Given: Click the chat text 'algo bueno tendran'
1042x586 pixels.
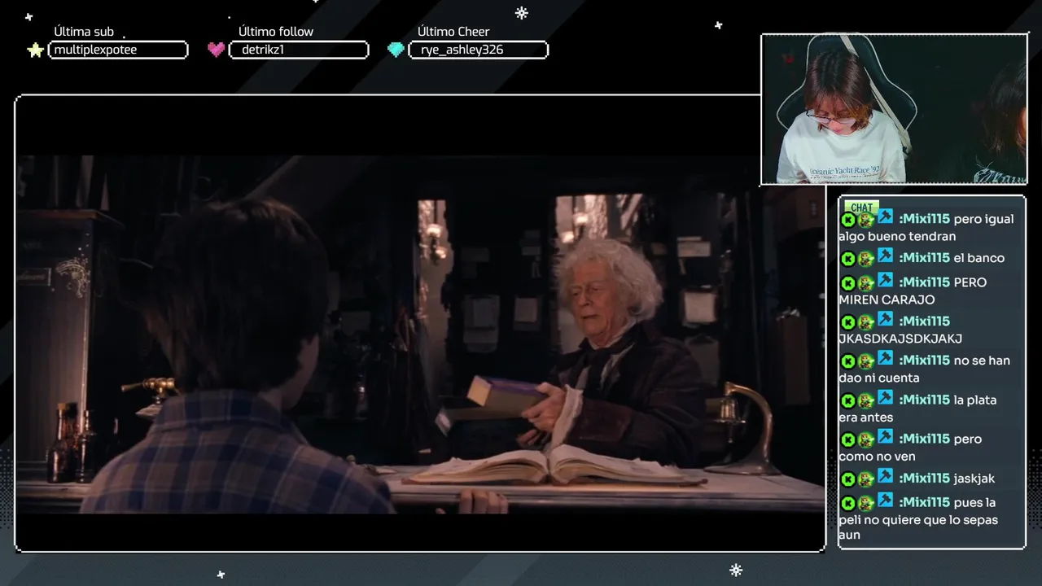Looking at the screenshot, I should coord(897,237).
